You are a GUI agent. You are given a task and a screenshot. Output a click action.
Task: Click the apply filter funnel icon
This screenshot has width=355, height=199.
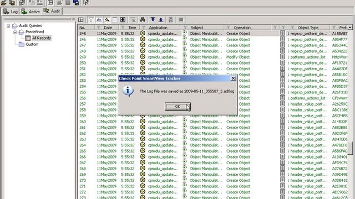[x=91, y=20]
